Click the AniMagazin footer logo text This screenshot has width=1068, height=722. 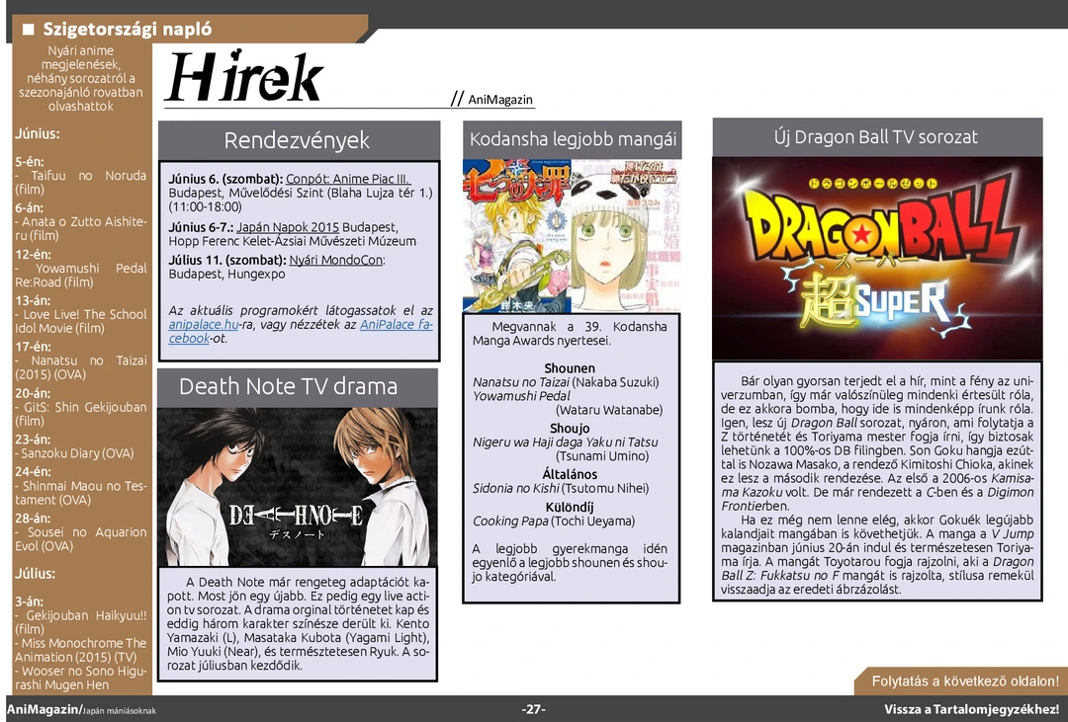click(40, 709)
